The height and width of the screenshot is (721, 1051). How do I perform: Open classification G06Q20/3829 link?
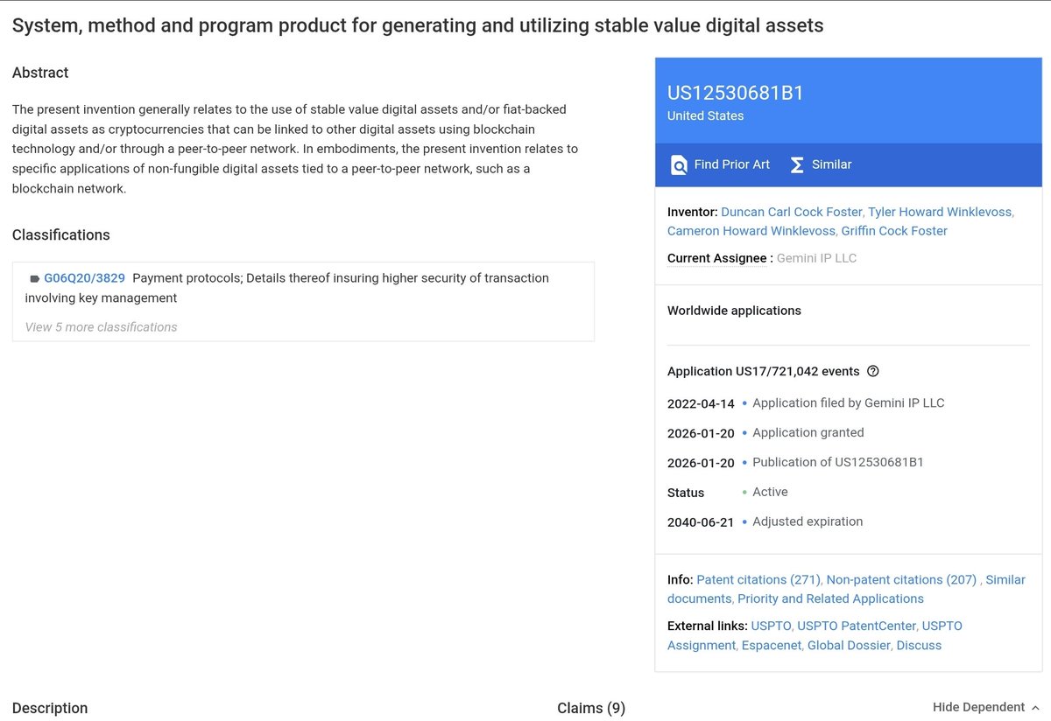(84, 278)
